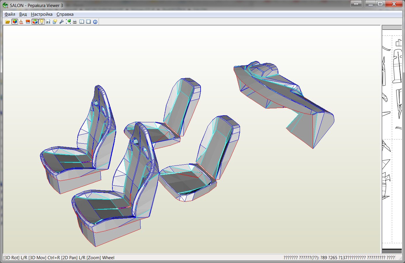Click the Pepakura app icon in title bar
The image size is (405, 263).
[5, 5]
